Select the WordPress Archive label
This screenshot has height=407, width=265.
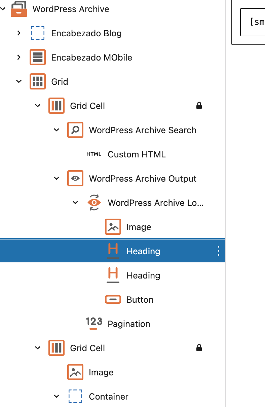pos(71,9)
